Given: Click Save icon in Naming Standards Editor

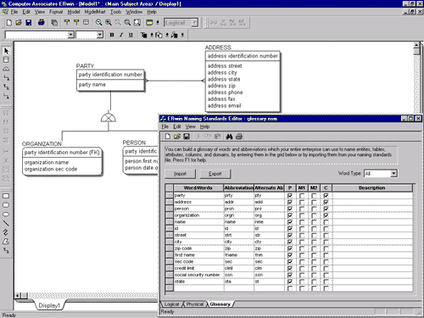Looking at the screenshot, I should (x=187, y=137).
